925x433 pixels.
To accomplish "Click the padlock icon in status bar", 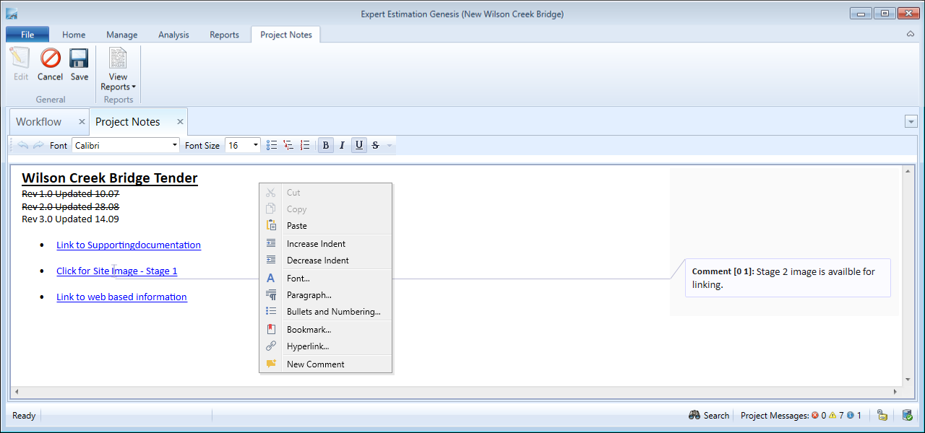I will coord(882,416).
